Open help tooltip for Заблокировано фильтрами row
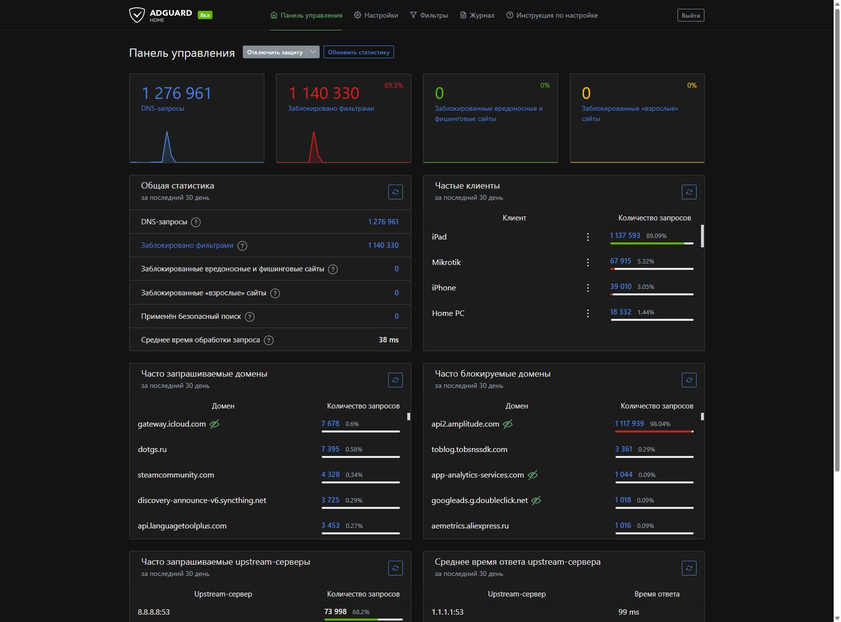The height and width of the screenshot is (622, 841). click(x=242, y=246)
